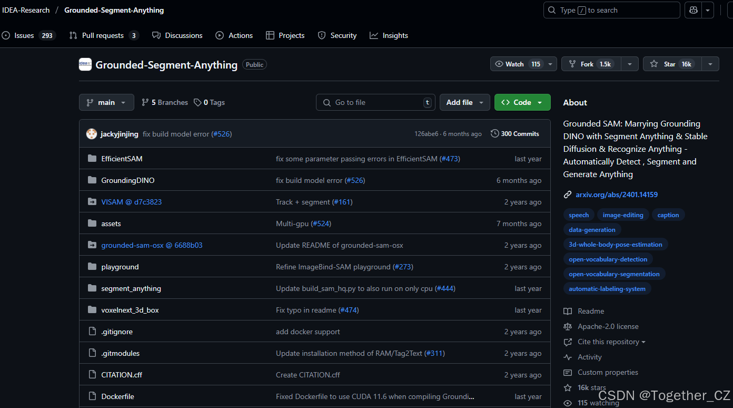733x408 pixels.
Task: Open the main branch selector
Action: [106, 102]
